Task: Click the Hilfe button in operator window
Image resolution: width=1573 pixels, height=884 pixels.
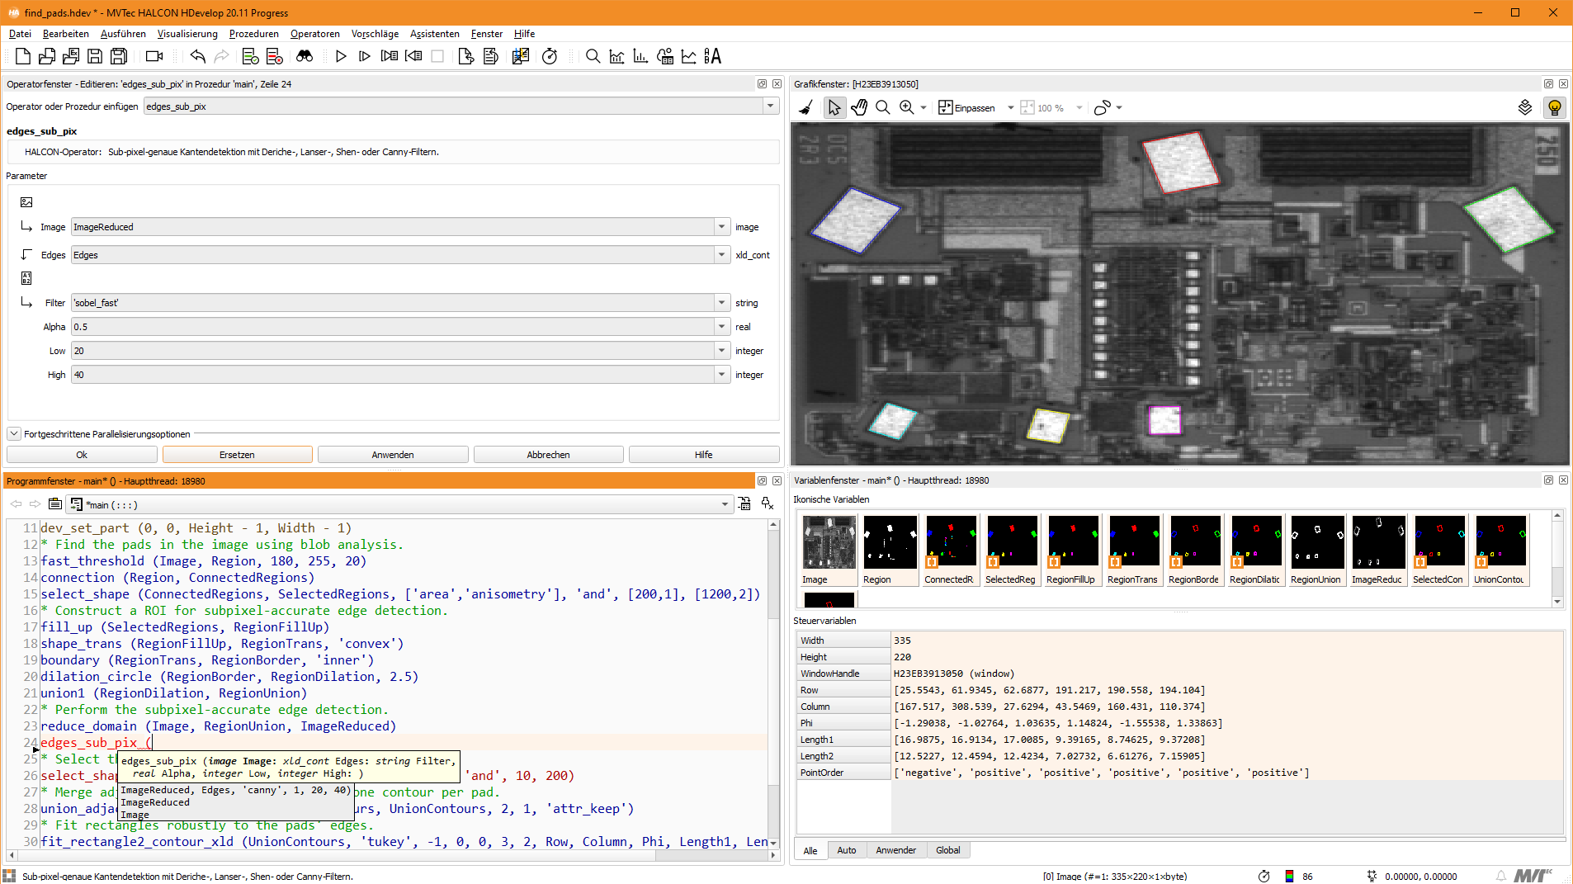Action: point(703,455)
